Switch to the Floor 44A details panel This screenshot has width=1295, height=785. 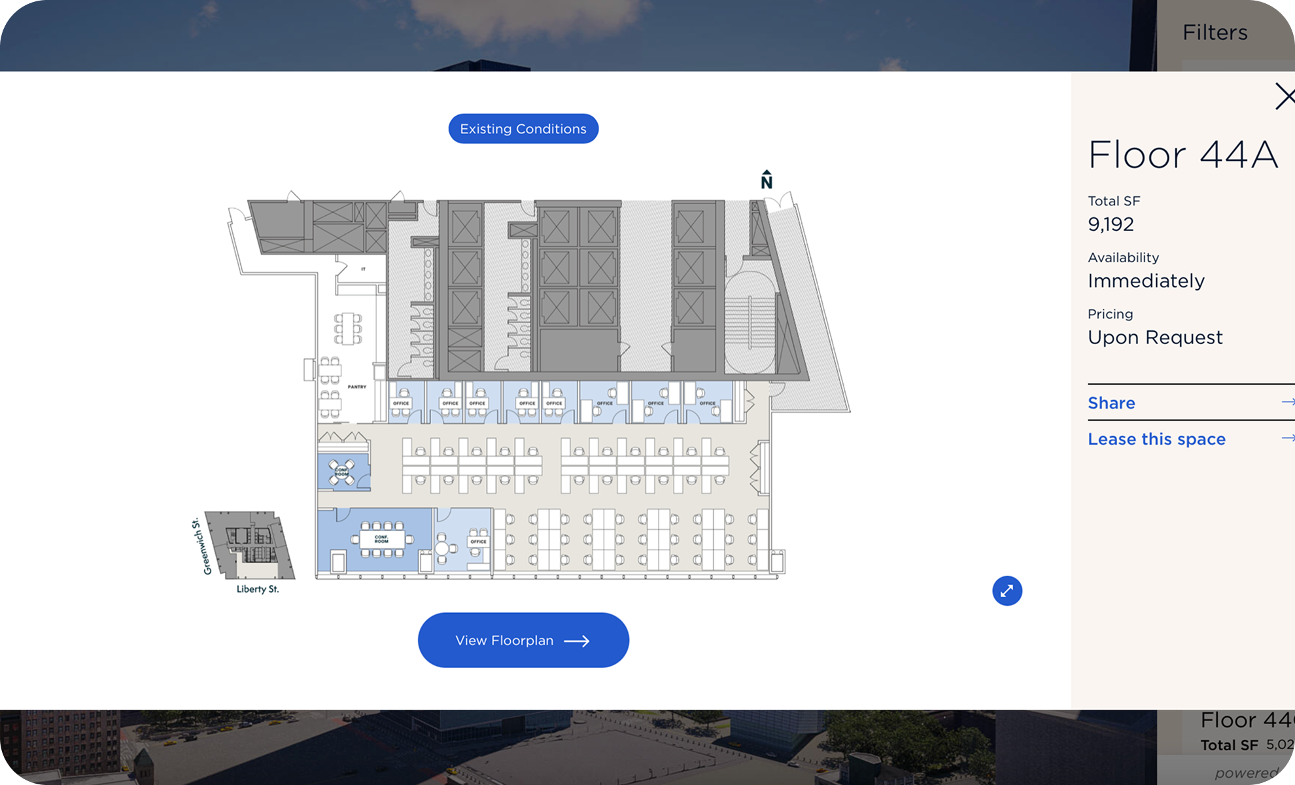pyautogui.click(x=1184, y=154)
